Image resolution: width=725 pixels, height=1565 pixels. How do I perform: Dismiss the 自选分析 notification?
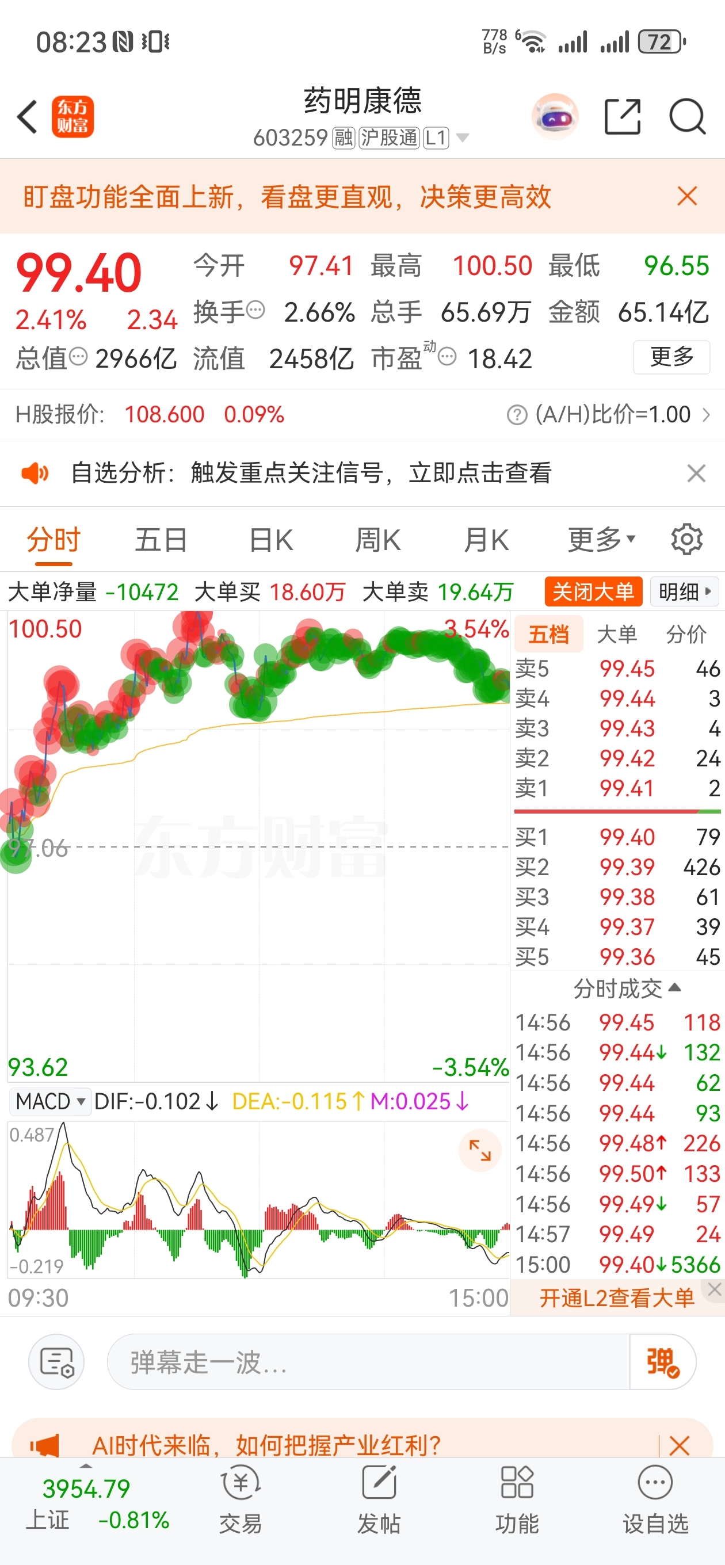tap(696, 474)
